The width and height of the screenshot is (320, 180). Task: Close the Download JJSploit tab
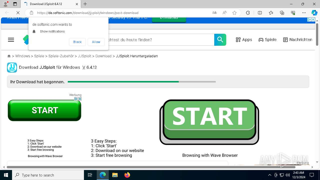77,4
